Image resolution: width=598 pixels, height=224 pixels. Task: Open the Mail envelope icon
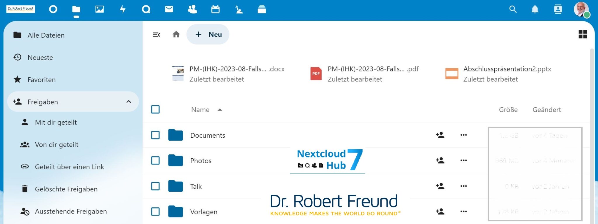coord(169,9)
